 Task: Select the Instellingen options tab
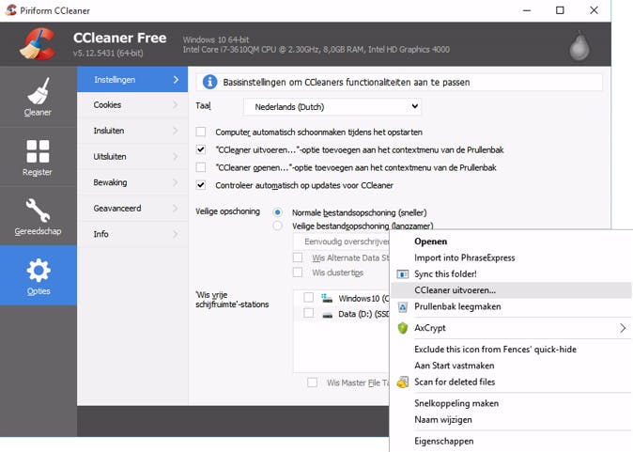pyautogui.click(x=132, y=80)
